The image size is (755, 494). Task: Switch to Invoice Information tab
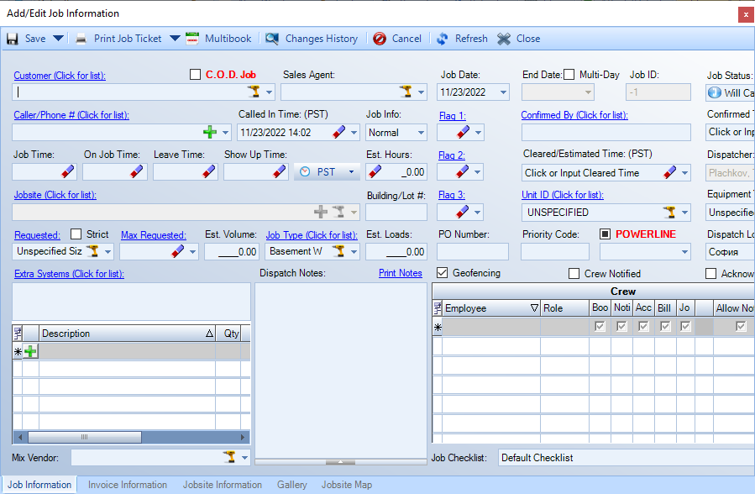tap(128, 485)
